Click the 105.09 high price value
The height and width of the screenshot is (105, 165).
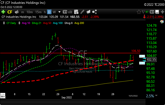coord(54,17)
